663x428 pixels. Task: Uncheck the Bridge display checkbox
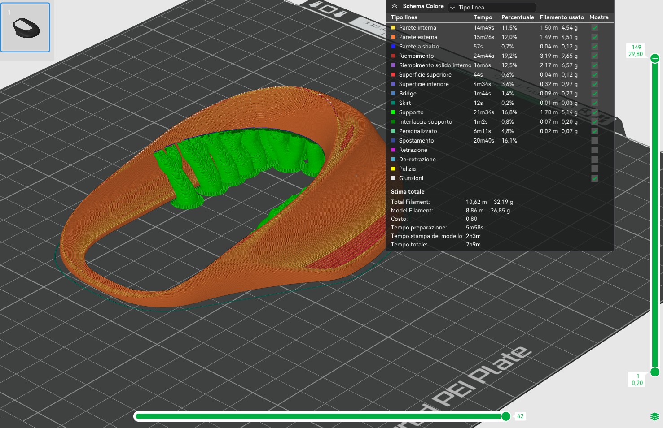tap(595, 93)
